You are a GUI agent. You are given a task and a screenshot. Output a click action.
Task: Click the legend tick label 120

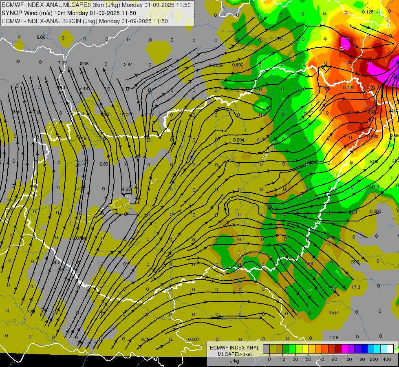click(348, 359)
